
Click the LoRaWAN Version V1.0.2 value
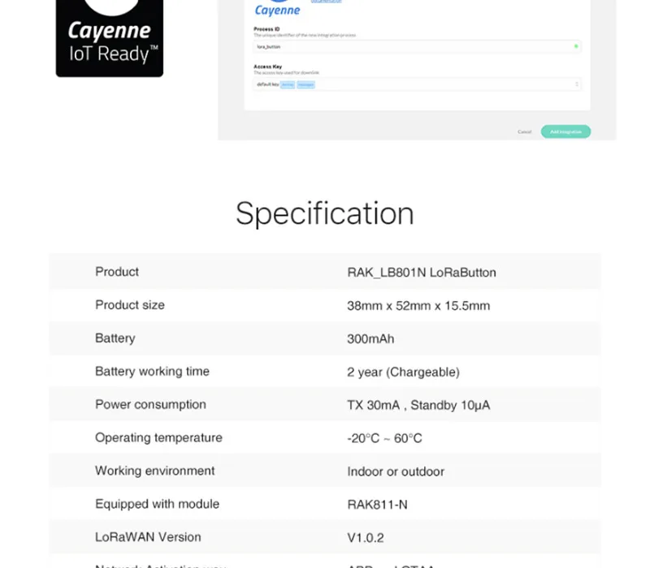(365, 537)
